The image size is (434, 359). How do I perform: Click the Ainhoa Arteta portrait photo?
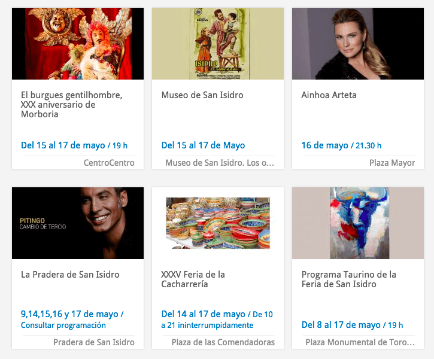[x=358, y=44]
